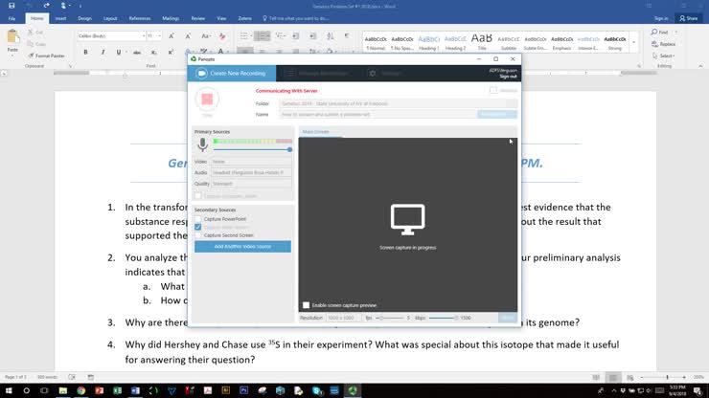This screenshot has height=398, width=709.
Task: Expand the Calibri font name dropdown
Action: [x=142, y=35]
